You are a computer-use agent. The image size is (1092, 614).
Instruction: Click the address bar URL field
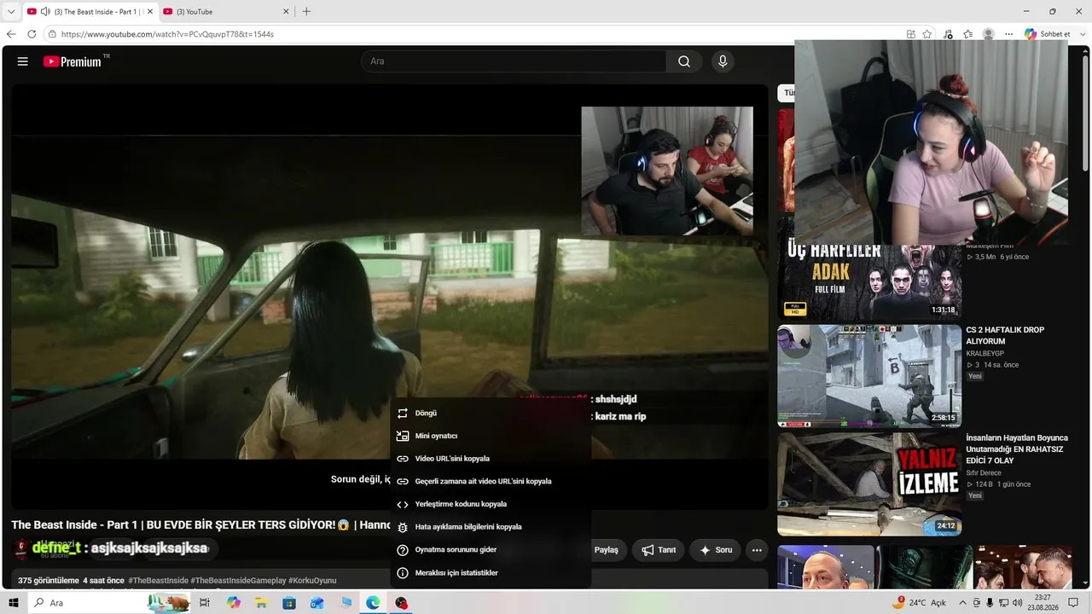478,34
